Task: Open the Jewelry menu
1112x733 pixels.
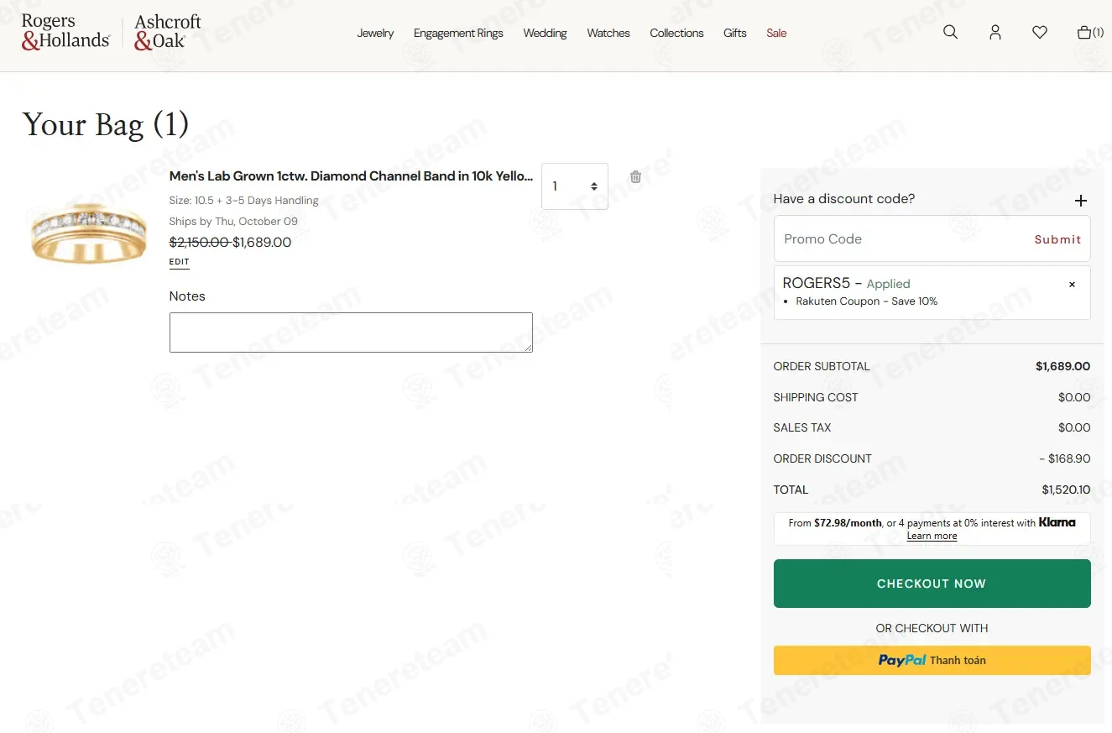Action: coord(375,34)
